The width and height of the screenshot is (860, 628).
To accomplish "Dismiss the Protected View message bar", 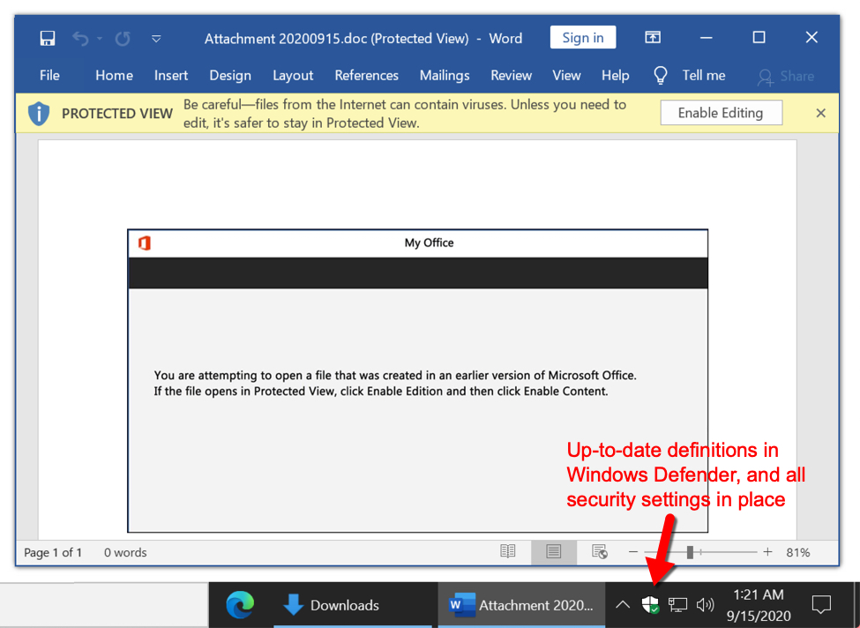I will coord(820,113).
